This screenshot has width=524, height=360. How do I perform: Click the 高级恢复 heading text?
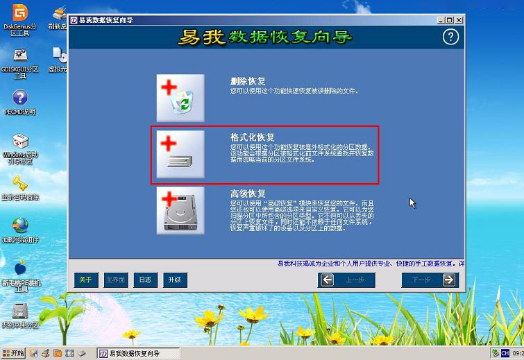coord(248,194)
